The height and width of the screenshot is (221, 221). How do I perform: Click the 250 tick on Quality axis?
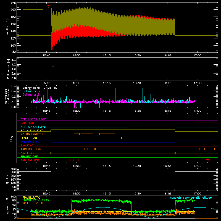click(x=13, y=172)
